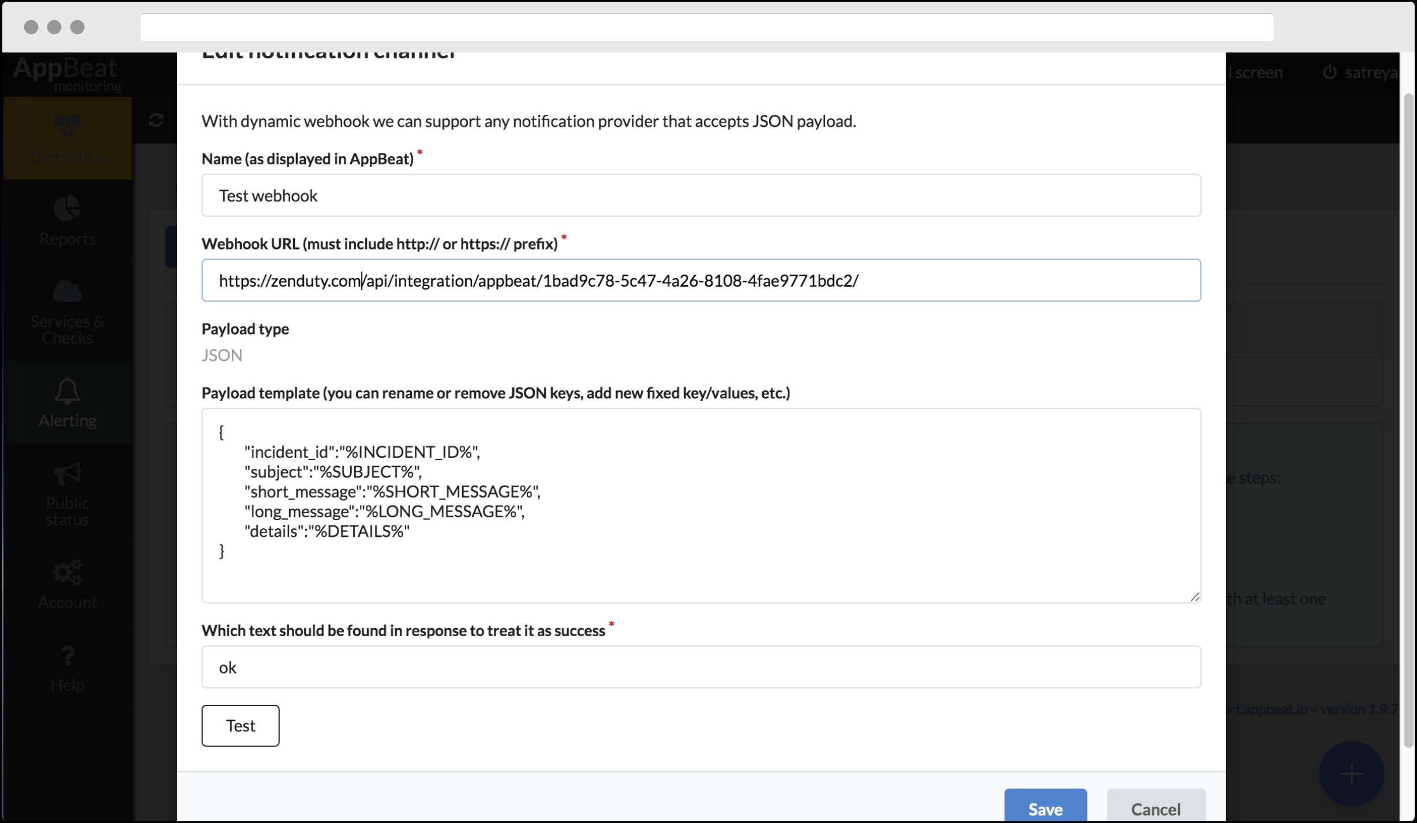Image resolution: width=1417 pixels, height=823 pixels.
Task: Click the Name field with Test webhook
Action: [x=700, y=196]
